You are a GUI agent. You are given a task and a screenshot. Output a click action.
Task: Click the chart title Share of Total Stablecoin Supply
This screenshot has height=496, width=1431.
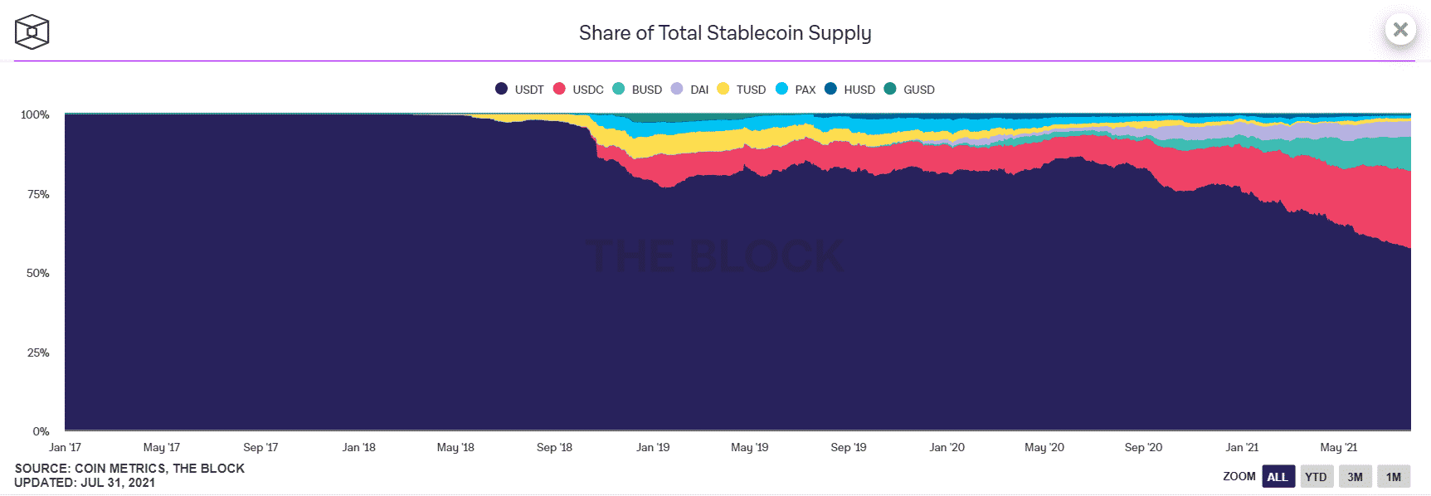(725, 33)
